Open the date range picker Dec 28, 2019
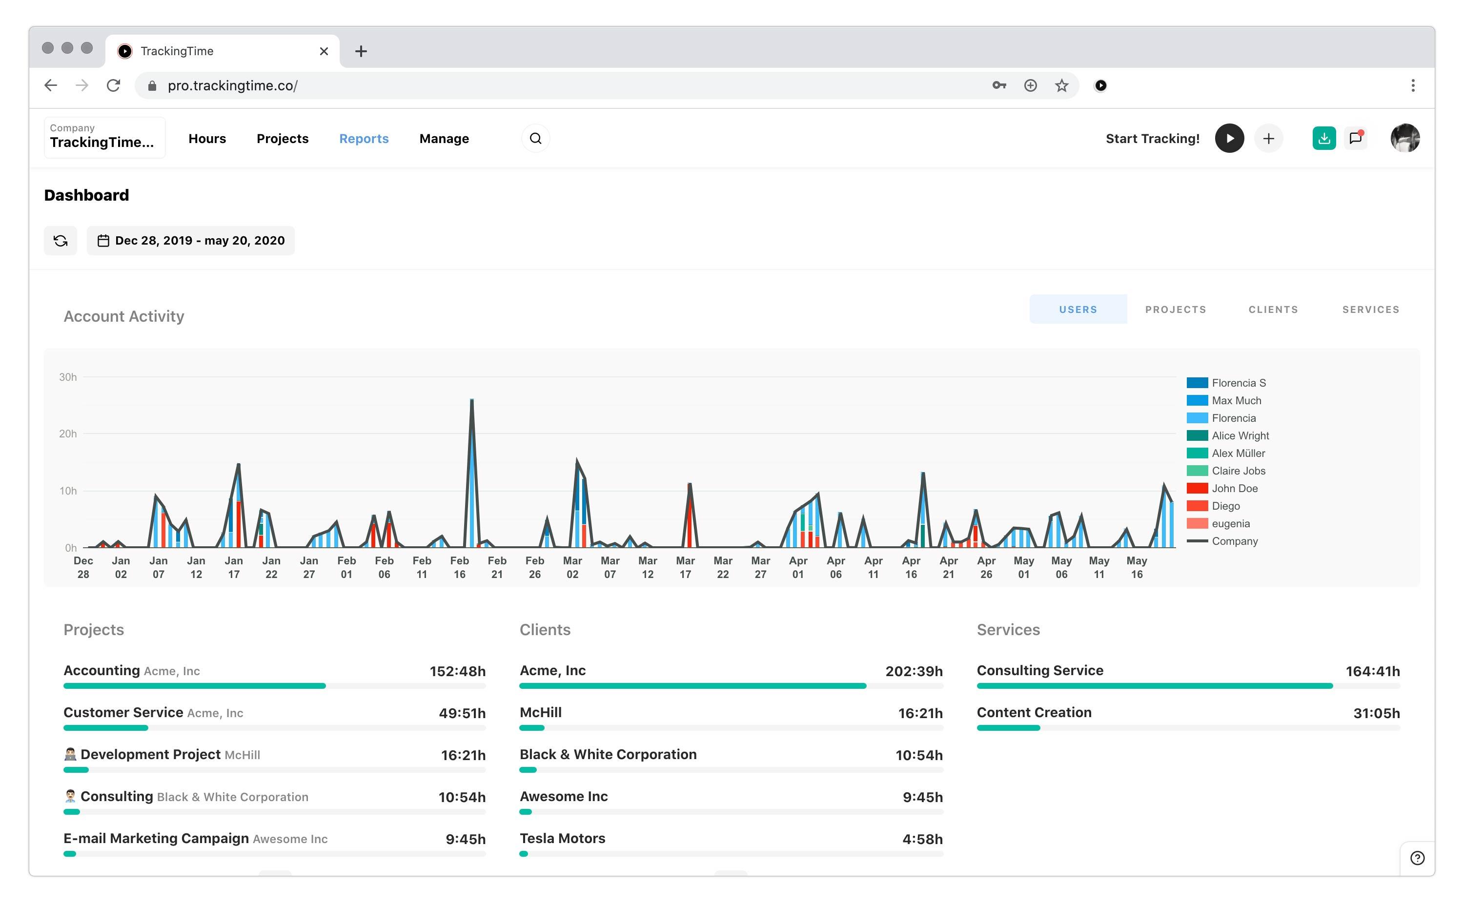Viewport: 1464px width, 908px height. 190,241
